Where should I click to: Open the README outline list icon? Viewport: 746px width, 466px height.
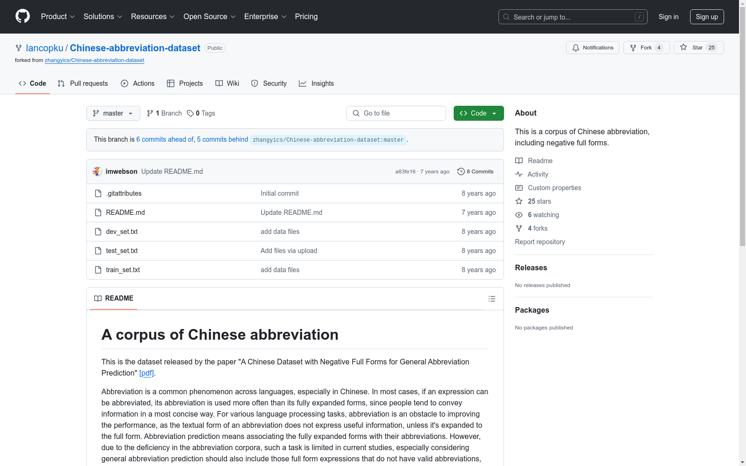click(491, 299)
